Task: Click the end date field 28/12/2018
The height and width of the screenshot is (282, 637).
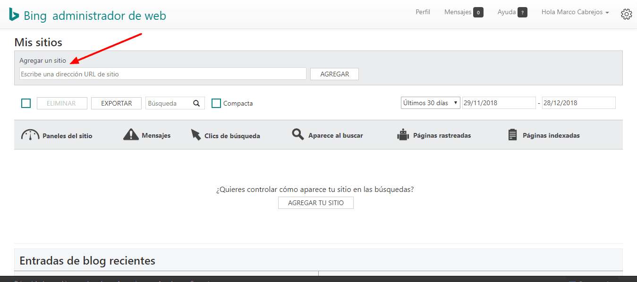Action: coord(579,103)
